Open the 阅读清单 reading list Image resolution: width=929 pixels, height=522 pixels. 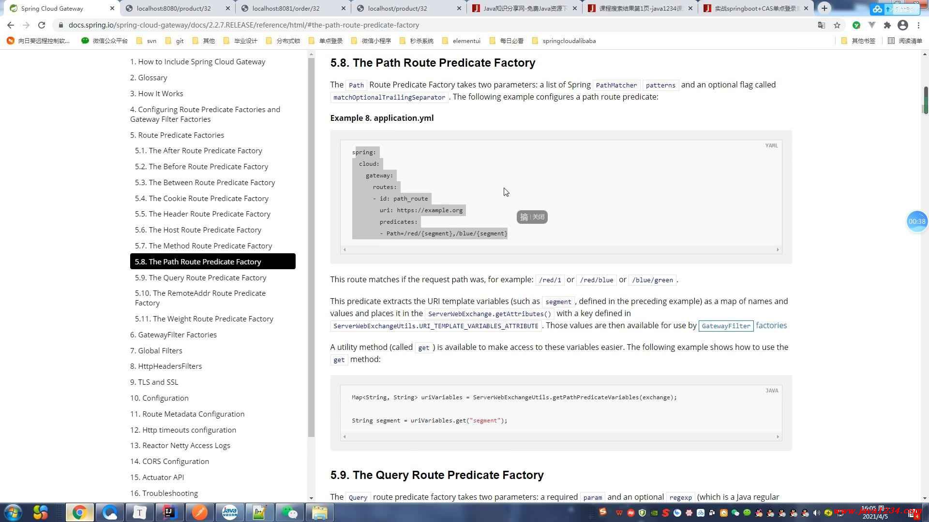[x=905, y=41]
